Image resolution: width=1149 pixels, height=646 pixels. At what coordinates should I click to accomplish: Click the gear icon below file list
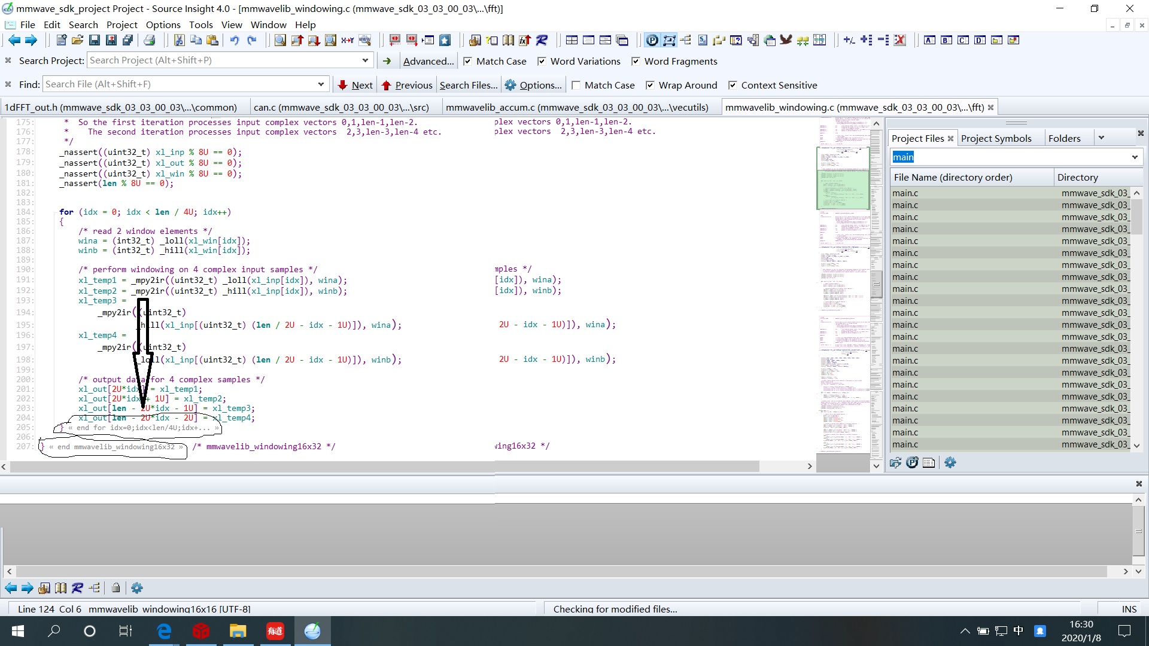coord(950,462)
